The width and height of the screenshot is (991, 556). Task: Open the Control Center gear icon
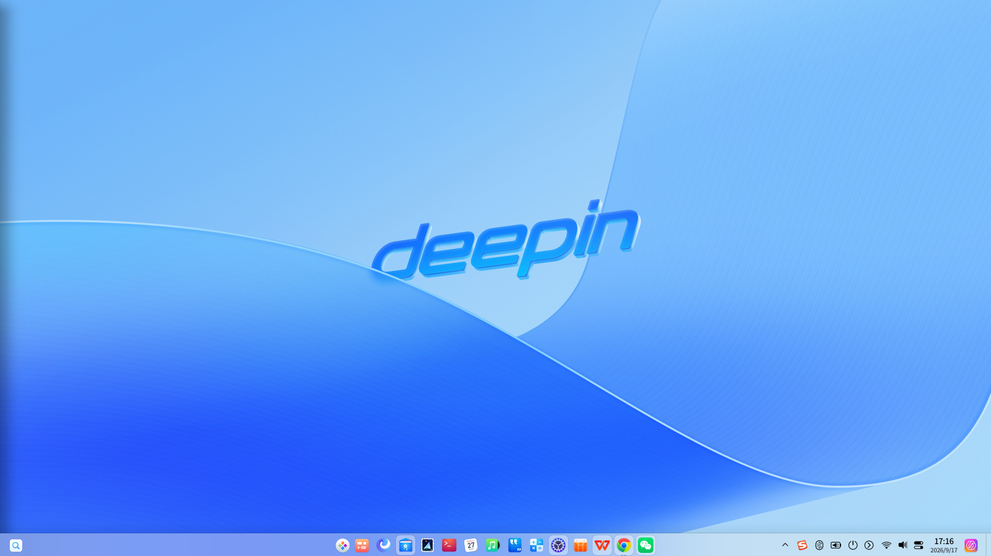558,545
